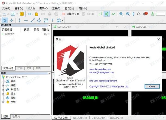
Task: Open the www.koviegloba.com link
Action: [100, 69]
